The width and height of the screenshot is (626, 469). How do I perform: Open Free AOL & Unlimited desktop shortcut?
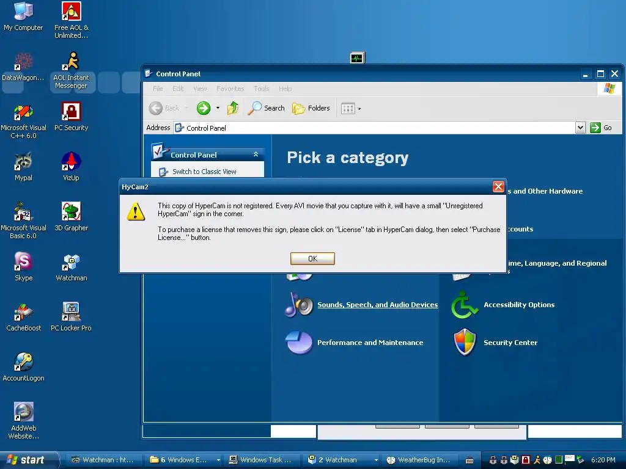coord(71,20)
